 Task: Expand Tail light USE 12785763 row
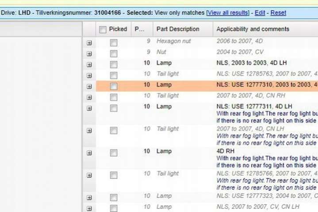(89, 76)
